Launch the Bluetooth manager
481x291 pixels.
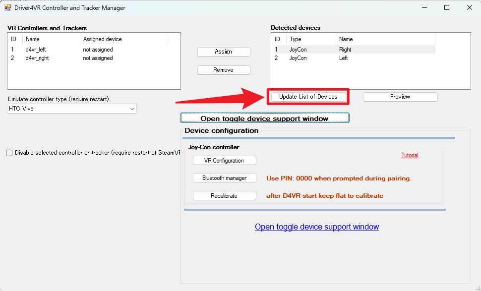224,178
